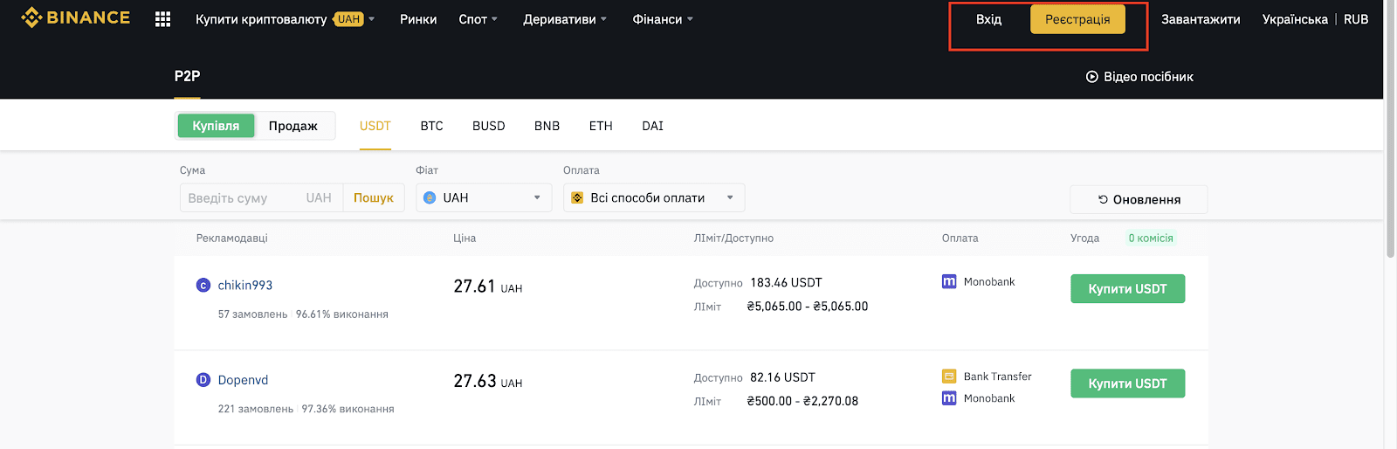
Task: Select the BNB tab
Action: coord(547,126)
